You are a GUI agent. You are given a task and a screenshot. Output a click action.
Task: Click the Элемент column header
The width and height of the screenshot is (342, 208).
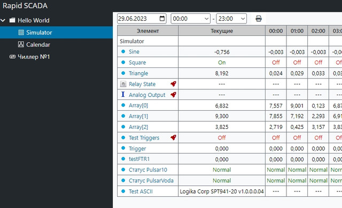tap(147, 31)
